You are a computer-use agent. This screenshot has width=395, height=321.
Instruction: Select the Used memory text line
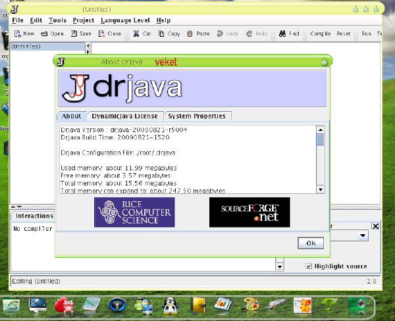pos(118,168)
